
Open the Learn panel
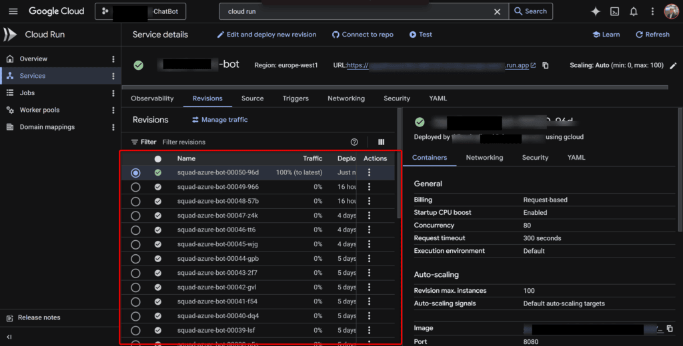[x=606, y=35]
